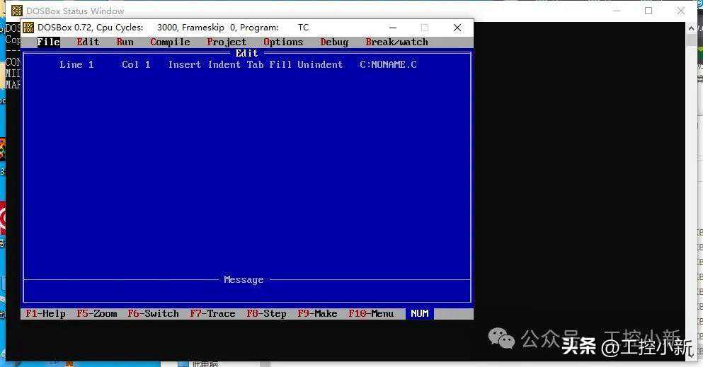Screen dimensions: 703x367
Task: Open the Debug menu
Action: [x=334, y=42]
